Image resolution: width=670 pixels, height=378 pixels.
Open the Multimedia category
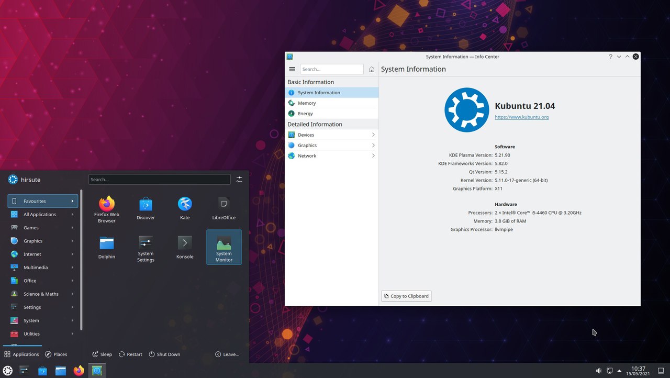coord(43,268)
